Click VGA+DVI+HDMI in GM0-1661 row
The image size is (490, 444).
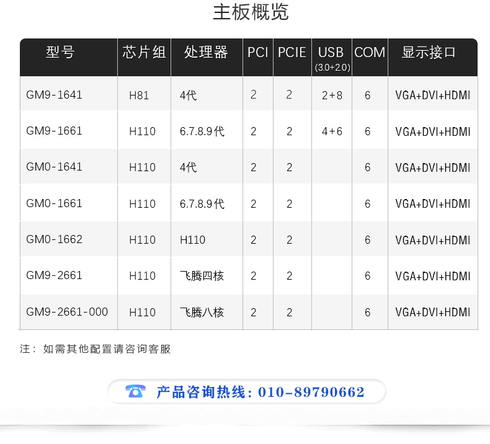[432, 204]
